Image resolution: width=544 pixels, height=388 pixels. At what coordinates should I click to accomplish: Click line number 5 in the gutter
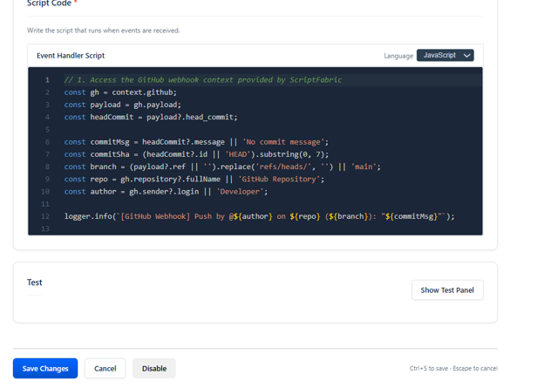coord(47,130)
